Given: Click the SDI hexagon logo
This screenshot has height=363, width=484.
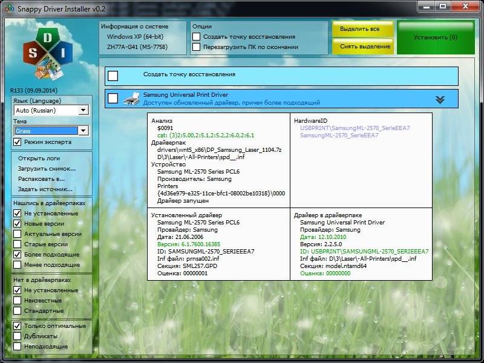Looking at the screenshot, I should (48, 54).
